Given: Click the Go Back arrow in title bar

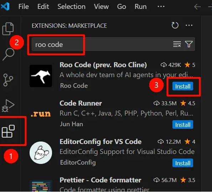Looking at the screenshot, I should point(197,6).
